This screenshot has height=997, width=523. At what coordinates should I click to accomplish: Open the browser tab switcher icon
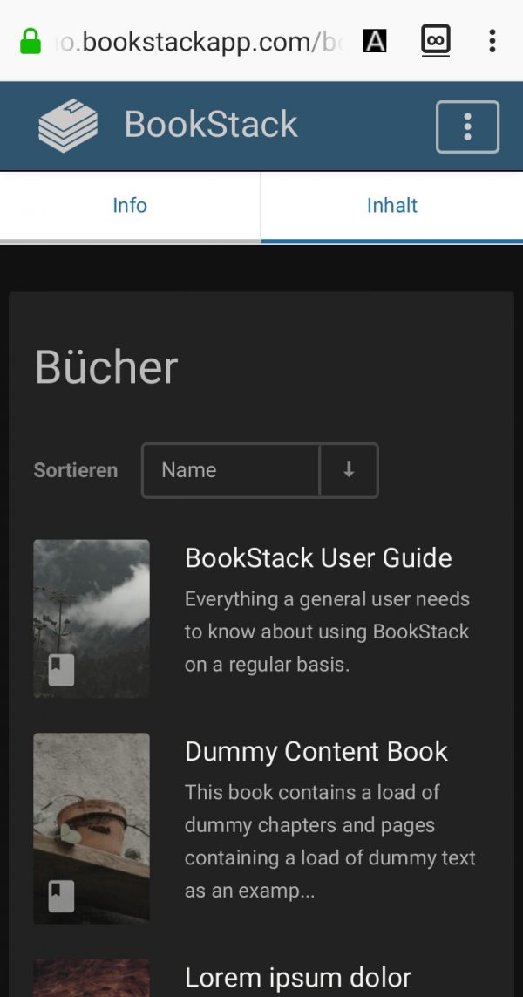pos(435,40)
